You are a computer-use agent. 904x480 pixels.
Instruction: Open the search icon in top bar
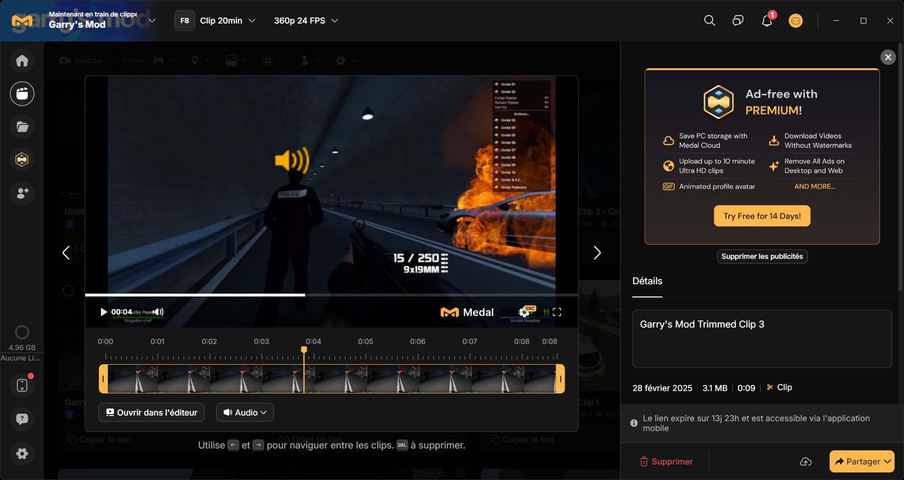(710, 21)
